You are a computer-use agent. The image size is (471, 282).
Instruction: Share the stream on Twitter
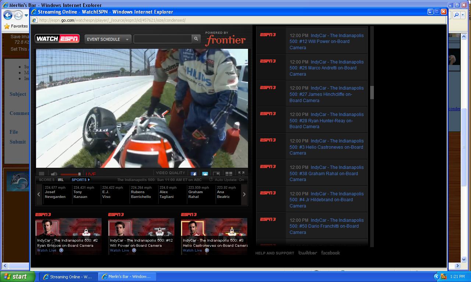pyautogui.click(x=205, y=174)
